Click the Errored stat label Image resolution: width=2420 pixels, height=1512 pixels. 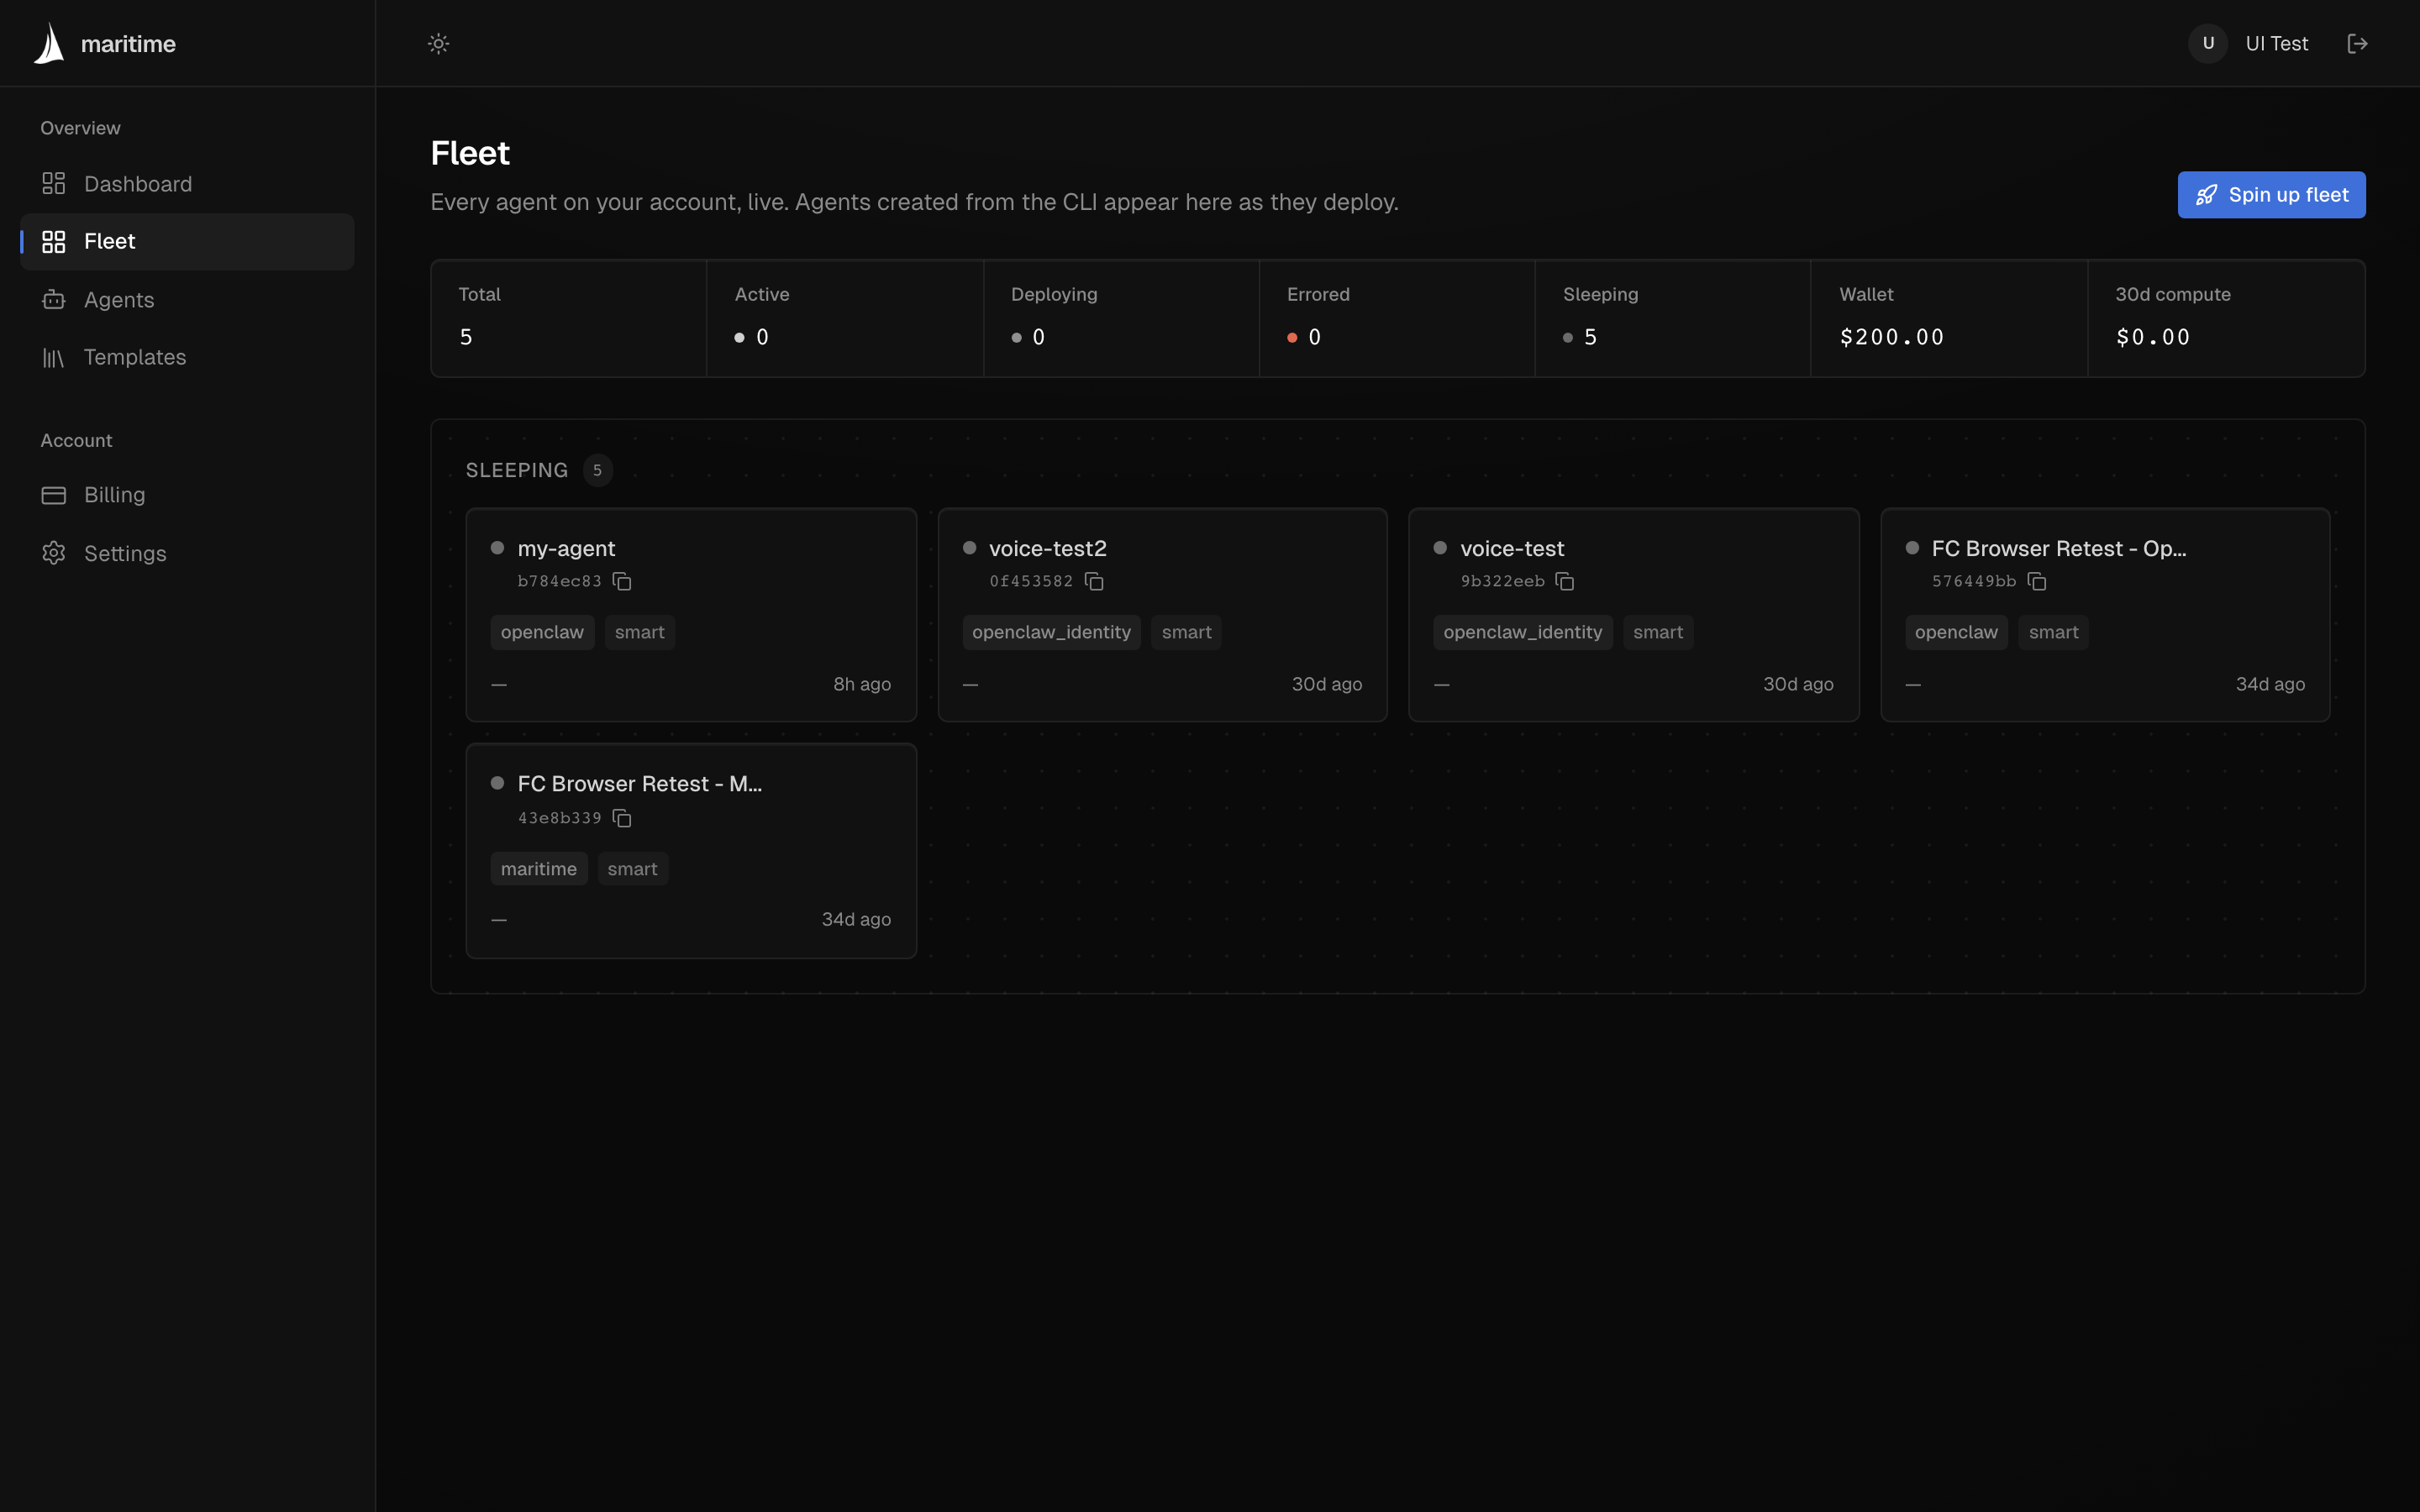tap(1318, 294)
